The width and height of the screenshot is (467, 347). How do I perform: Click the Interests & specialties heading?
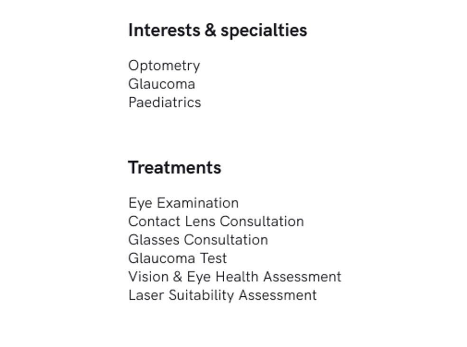[x=217, y=30]
